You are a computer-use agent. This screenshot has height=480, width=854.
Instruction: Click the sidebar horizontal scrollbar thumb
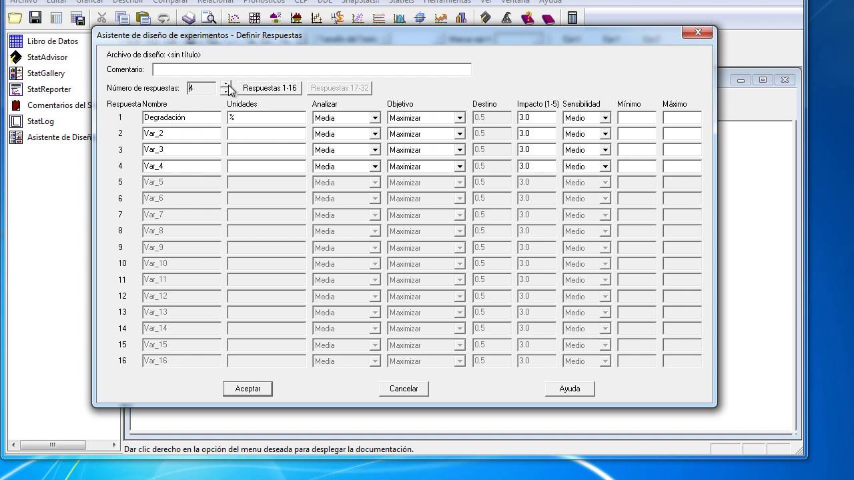[x=53, y=445]
